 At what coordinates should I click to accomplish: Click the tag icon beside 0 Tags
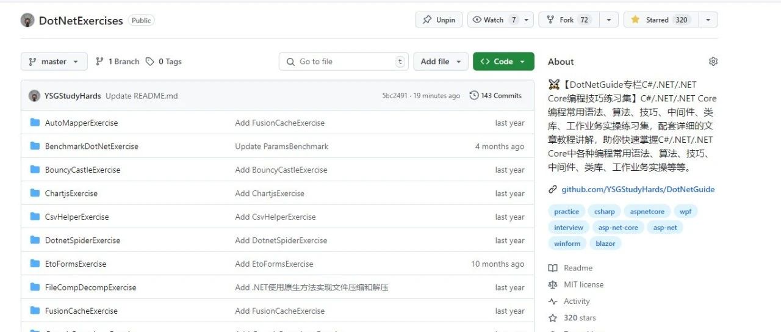click(x=150, y=62)
